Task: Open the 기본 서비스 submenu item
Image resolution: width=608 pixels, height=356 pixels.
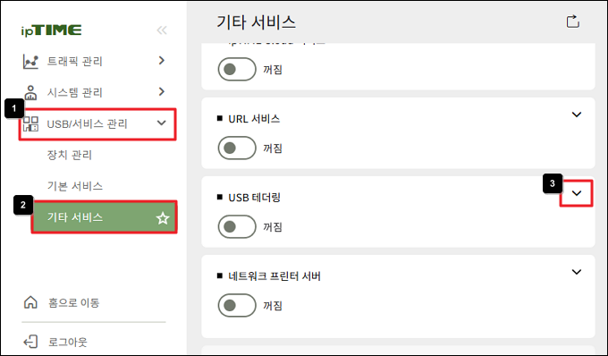Action: [75, 186]
